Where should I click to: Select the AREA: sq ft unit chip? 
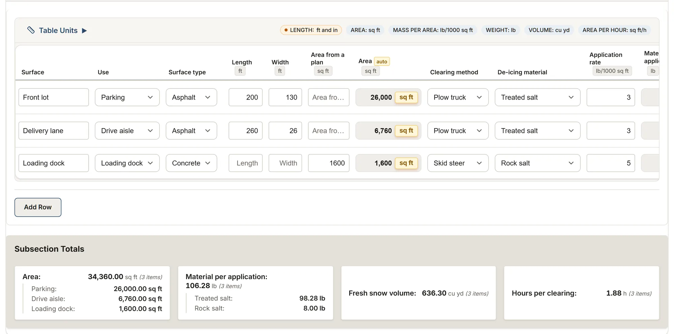coord(365,30)
